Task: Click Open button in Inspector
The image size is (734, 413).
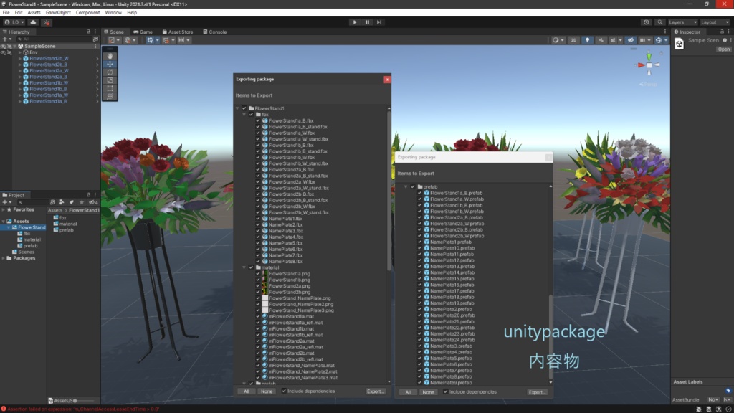Action: pyautogui.click(x=724, y=49)
